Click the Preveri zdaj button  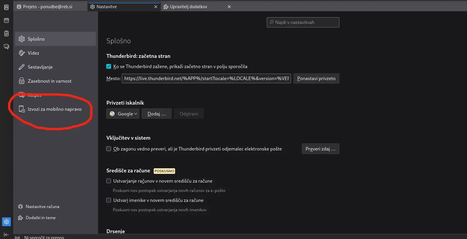click(x=320, y=149)
